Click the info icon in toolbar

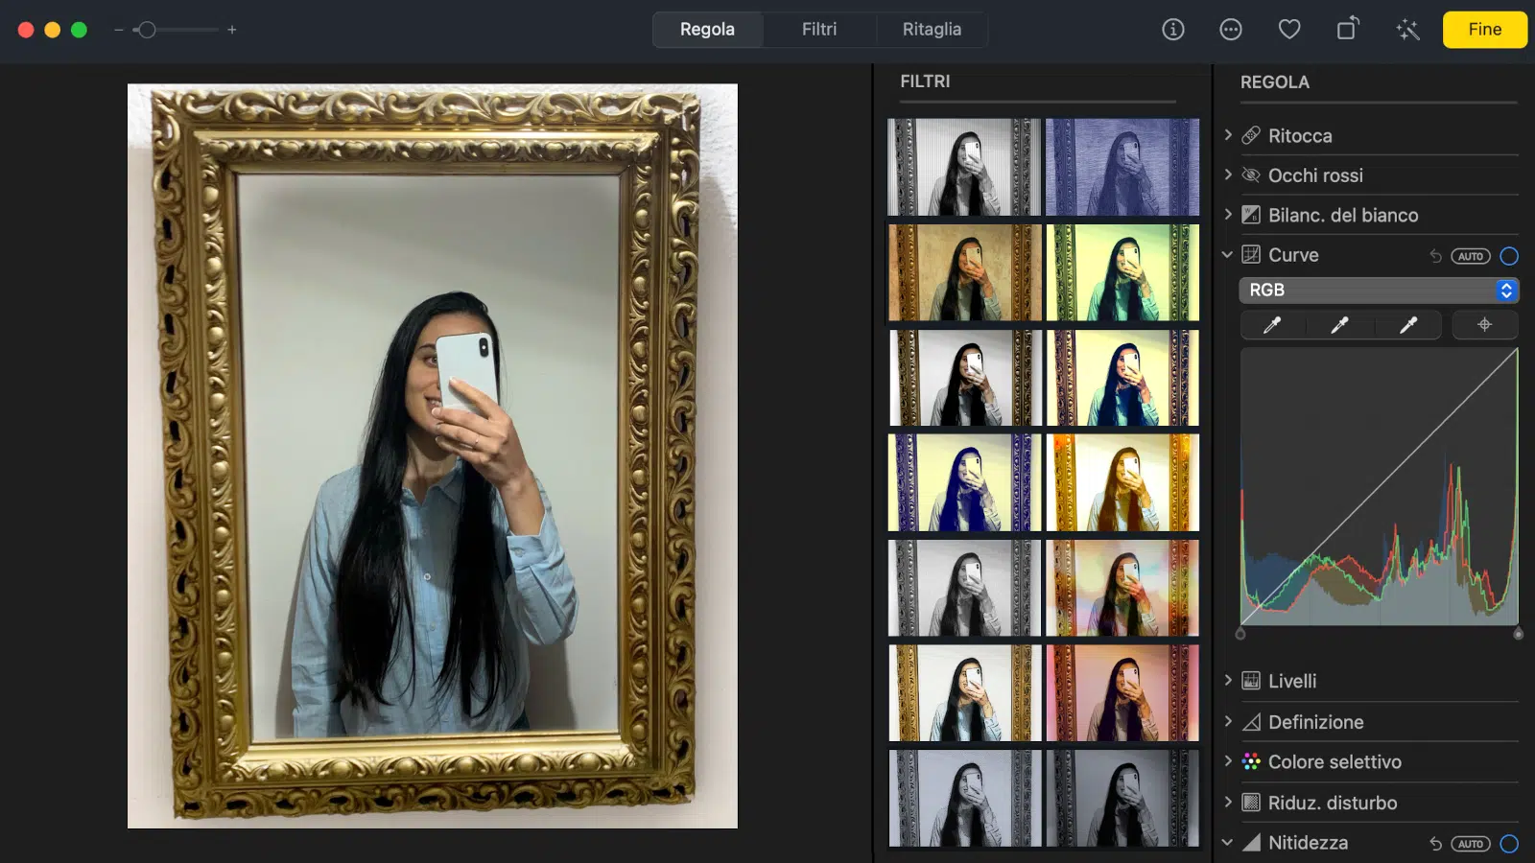tap(1172, 30)
